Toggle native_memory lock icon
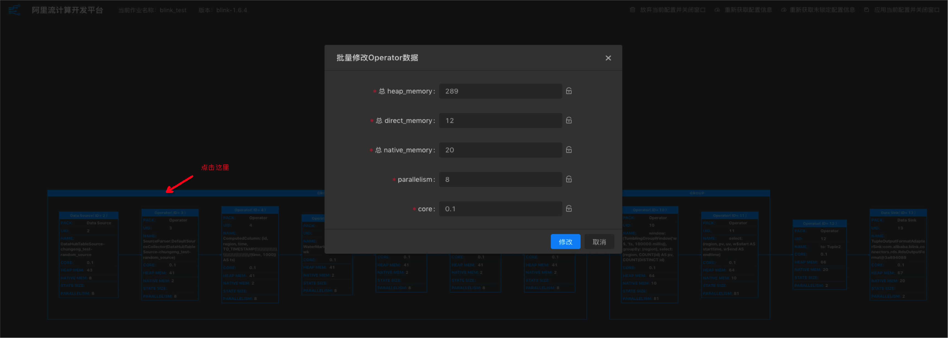The image size is (948, 338). pyautogui.click(x=569, y=150)
